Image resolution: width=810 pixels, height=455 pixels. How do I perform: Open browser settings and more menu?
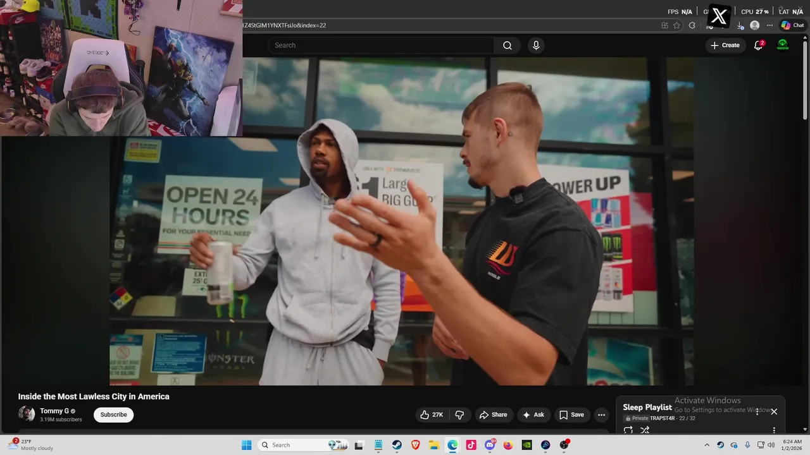pos(769,25)
